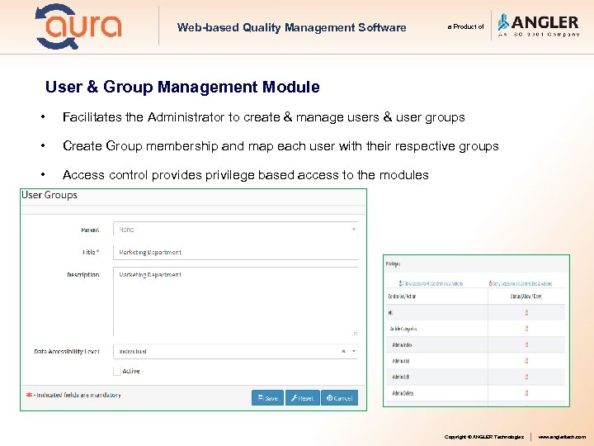Click Allow Access to All Controllers & Actions
Screen dimensions: 594x446
[x=431, y=283]
